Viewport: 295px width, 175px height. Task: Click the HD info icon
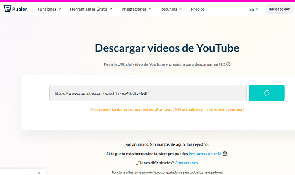[x=228, y=64]
